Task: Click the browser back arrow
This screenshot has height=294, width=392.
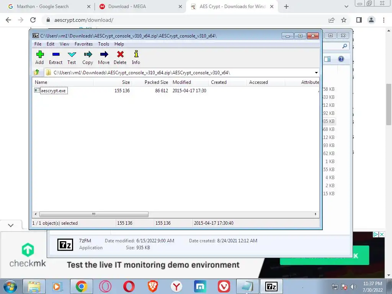Action: tap(8, 20)
